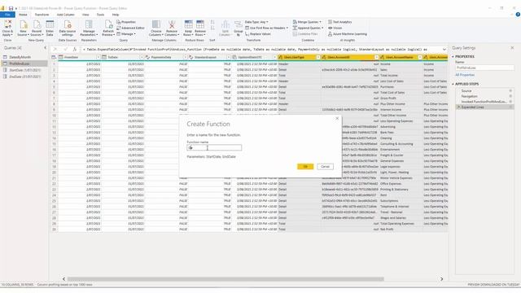Viewport: 521px width, 293px height.
Task: Open the Help ribbon tab
Action: [116, 15]
